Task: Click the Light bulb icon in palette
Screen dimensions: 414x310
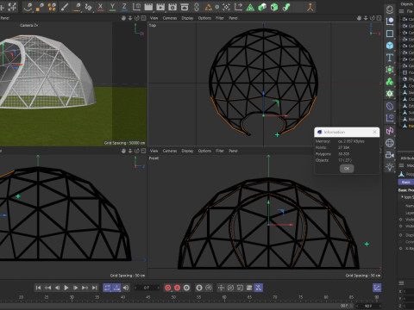Action: point(390,167)
